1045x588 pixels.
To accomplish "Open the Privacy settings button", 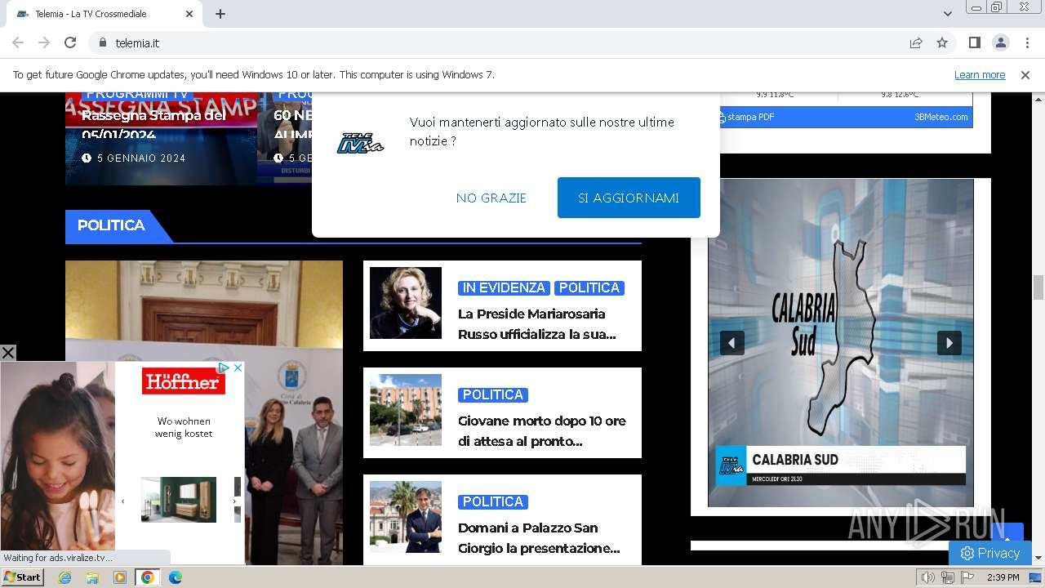I will point(990,553).
